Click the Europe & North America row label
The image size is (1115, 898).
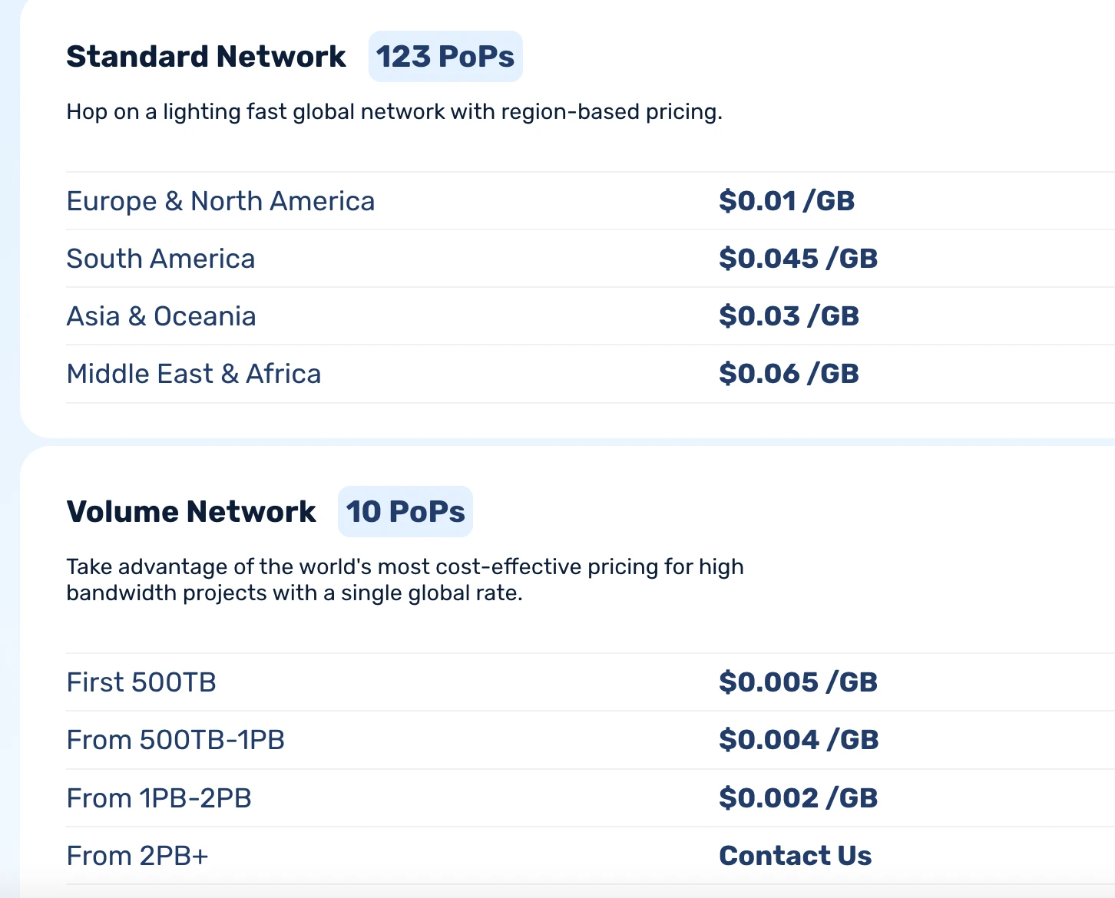click(x=220, y=201)
